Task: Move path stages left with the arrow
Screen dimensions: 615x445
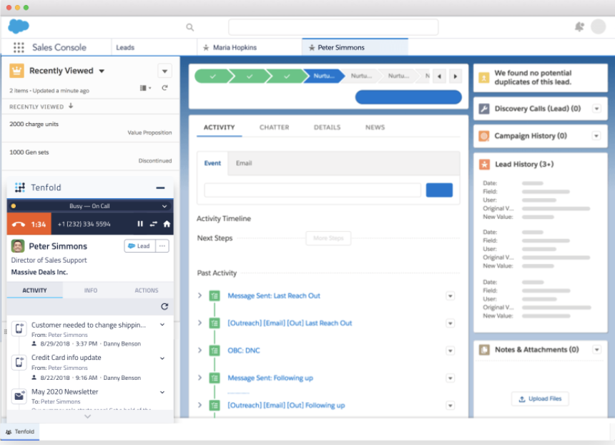Action: (439, 76)
